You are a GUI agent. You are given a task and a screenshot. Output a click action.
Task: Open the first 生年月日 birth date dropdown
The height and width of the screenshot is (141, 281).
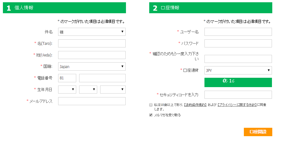coord(67,89)
